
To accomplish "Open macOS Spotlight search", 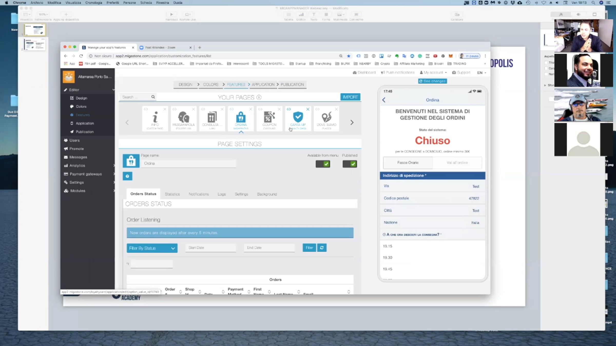I will (x=593, y=3).
